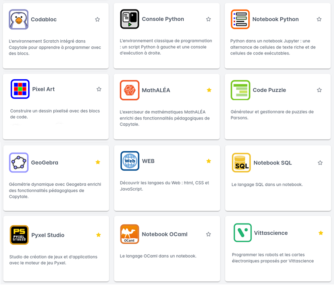The height and width of the screenshot is (285, 334).
Task: Click the Console Python title
Action: (x=163, y=19)
